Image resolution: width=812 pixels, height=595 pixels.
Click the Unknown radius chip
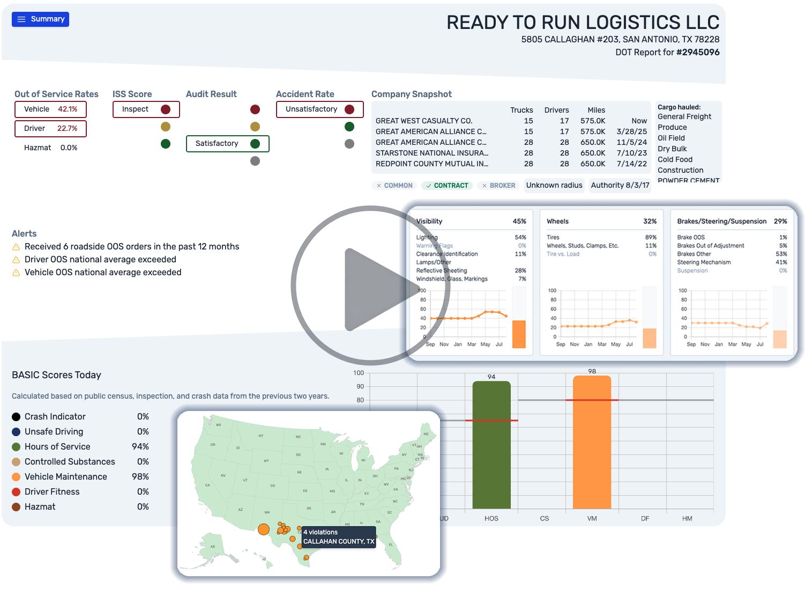554,186
